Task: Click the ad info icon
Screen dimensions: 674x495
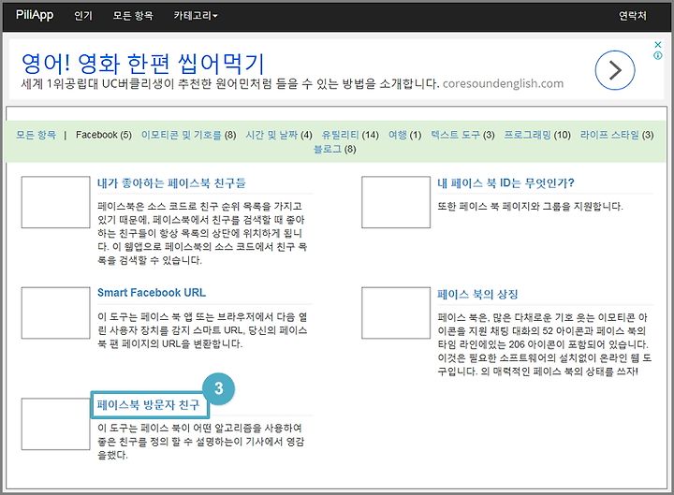Action: point(658,55)
